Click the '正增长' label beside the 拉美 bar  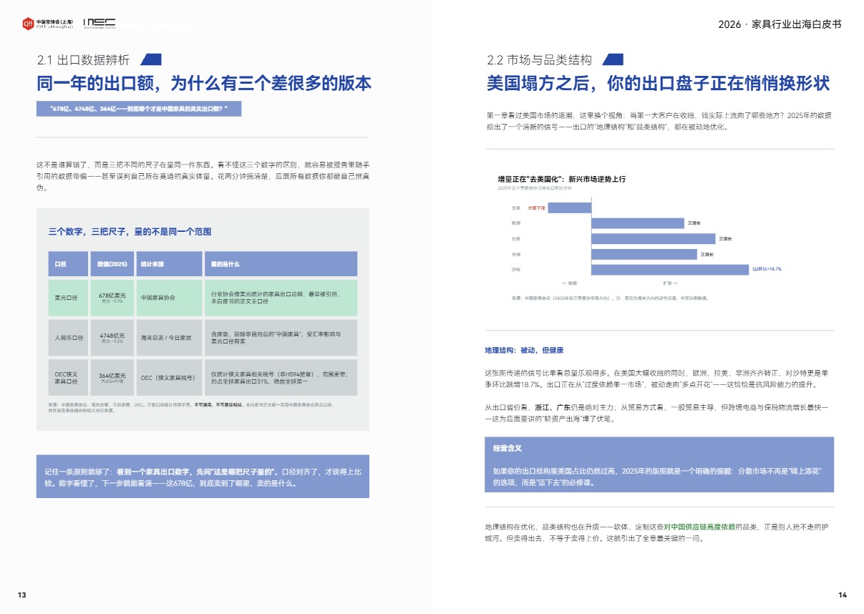tap(726, 238)
